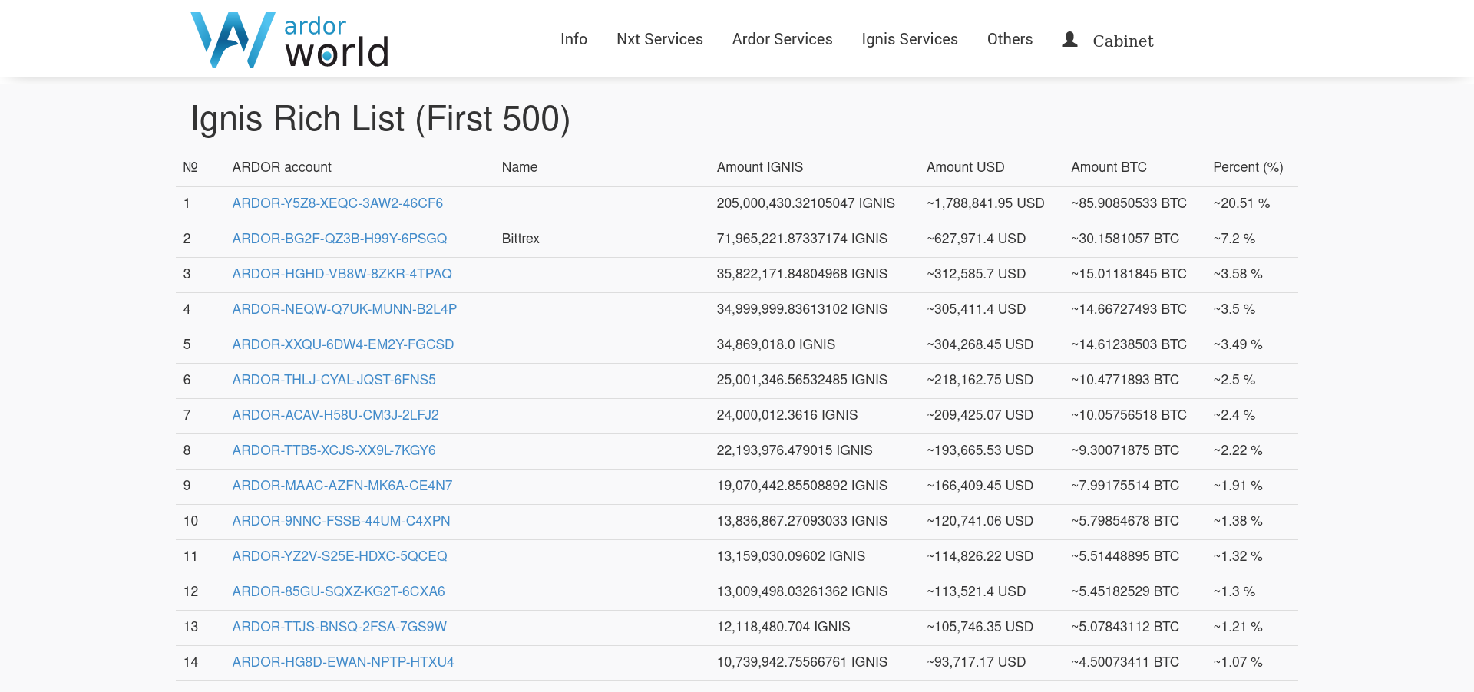Open account ARDOR-ACAV-H58U-CM3J-2LFJ2

click(335, 415)
